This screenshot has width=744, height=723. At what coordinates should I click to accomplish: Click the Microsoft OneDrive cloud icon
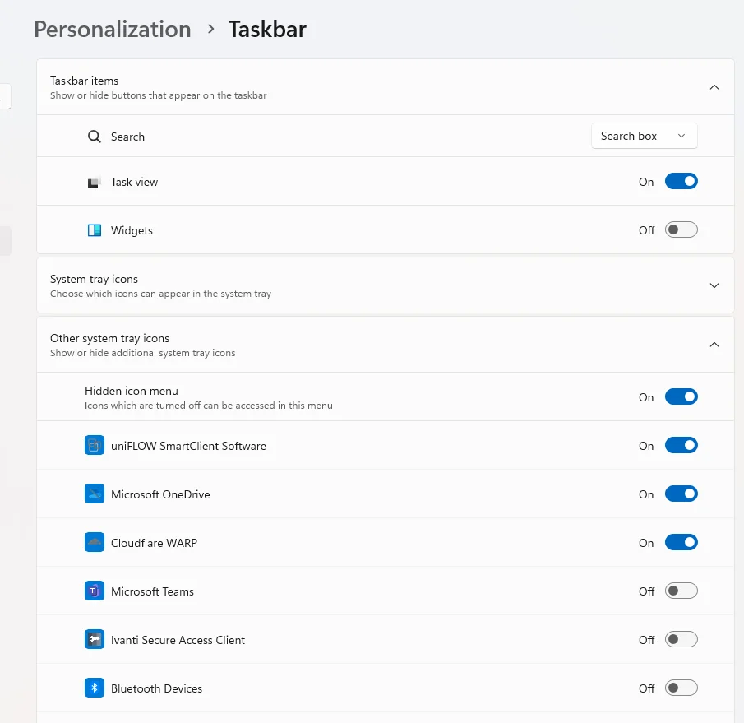click(95, 494)
